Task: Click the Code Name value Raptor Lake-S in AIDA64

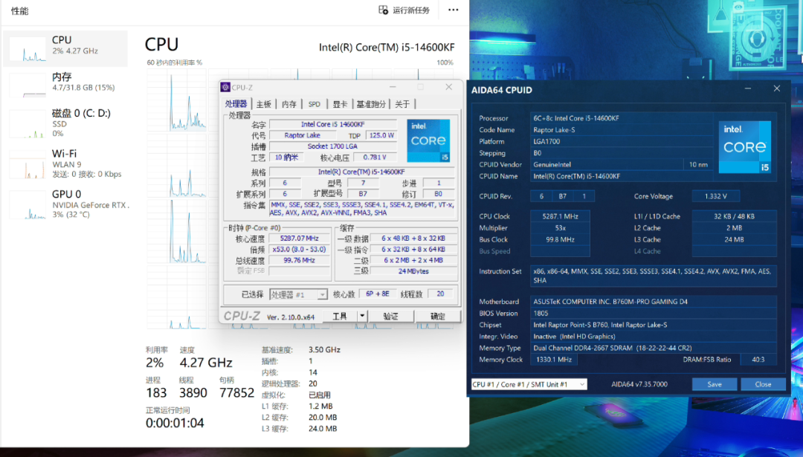Action: click(x=622, y=130)
